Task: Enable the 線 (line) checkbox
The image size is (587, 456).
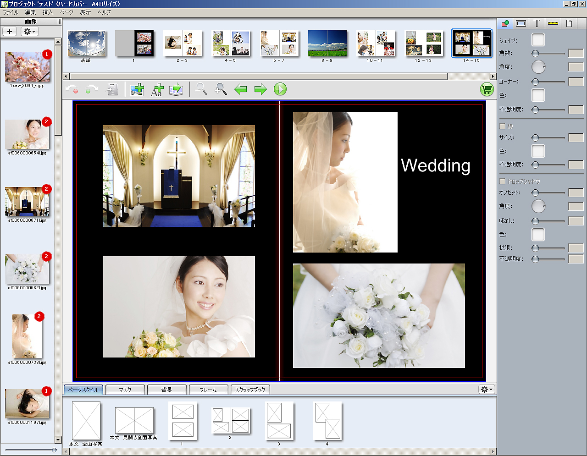Action: (x=502, y=126)
